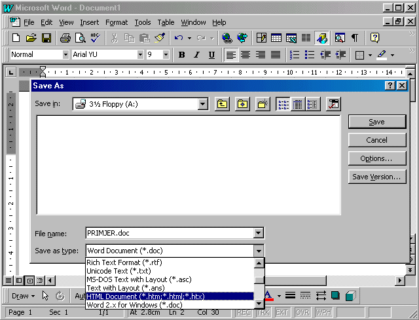Open the Save in location dropdown

(x=203, y=104)
